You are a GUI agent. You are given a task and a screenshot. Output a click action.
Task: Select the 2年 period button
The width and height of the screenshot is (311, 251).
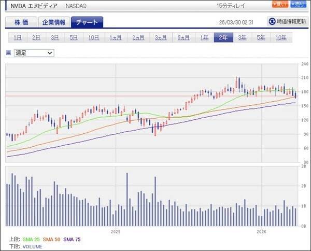pos(223,37)
